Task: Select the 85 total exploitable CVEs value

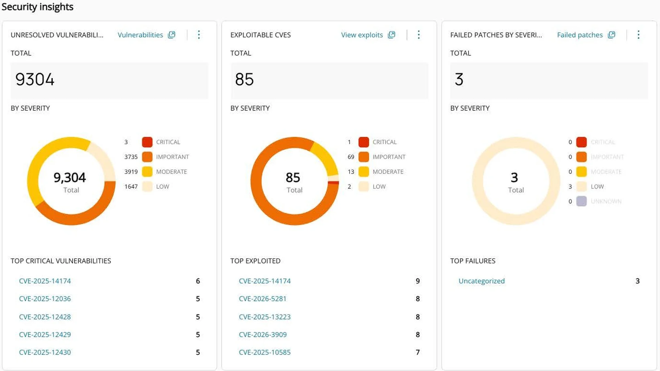Action: 244,79
